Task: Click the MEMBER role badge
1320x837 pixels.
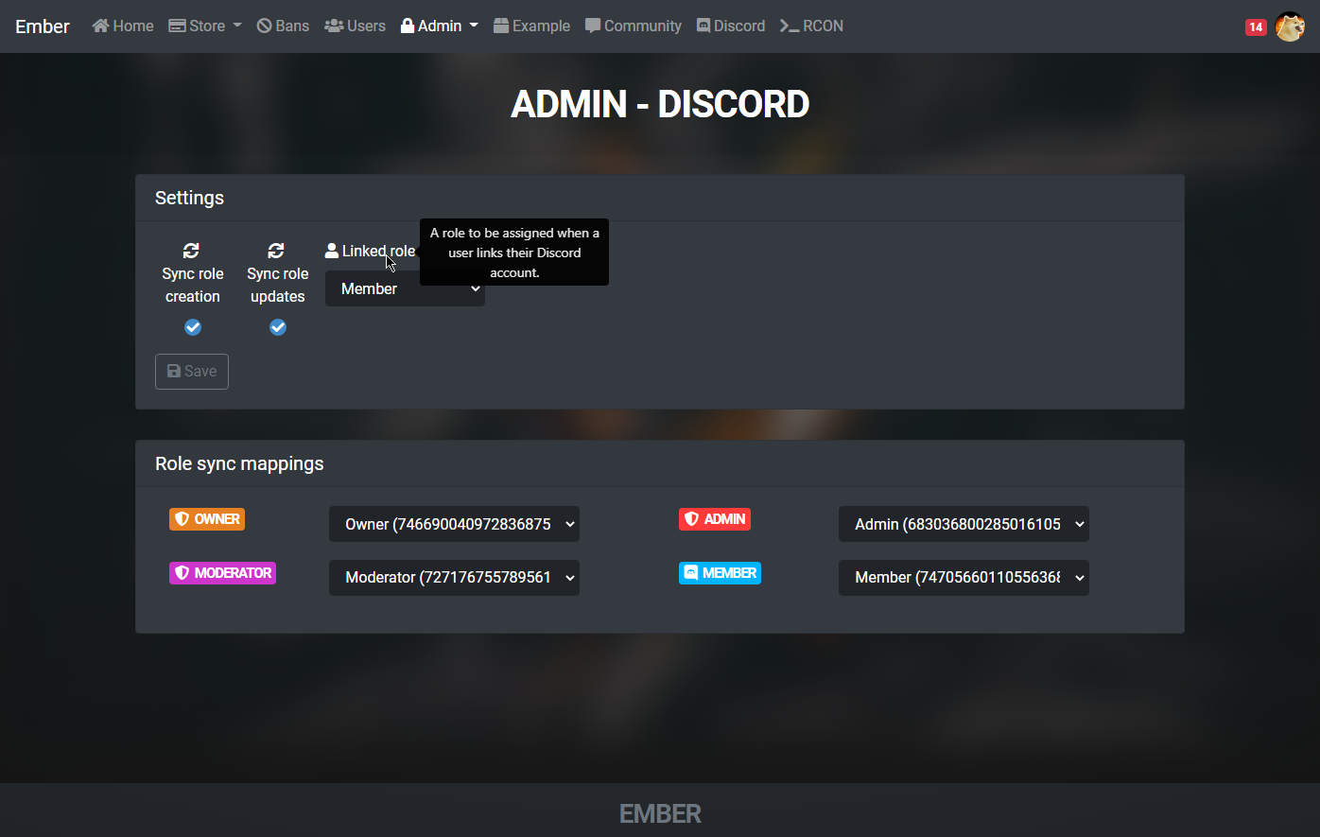Action: coord(720,573)
